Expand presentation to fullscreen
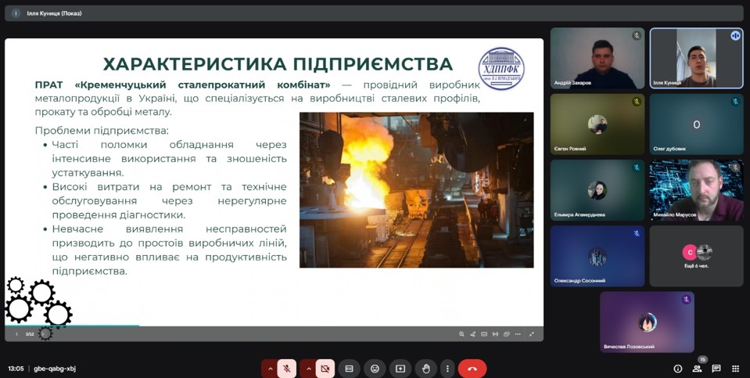This screenshot has width=750, height=378. tap(532, 334)
